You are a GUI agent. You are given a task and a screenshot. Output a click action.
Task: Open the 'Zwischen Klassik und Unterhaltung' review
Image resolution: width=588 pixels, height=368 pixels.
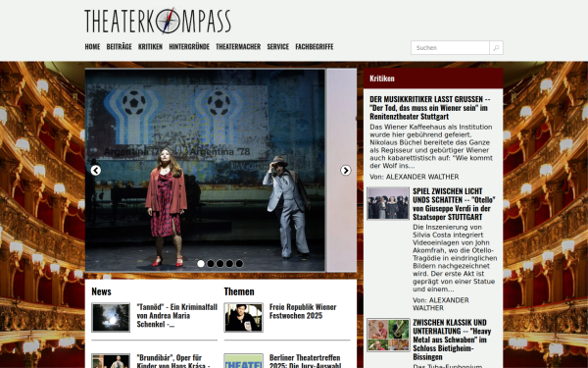tap(452, 340)
